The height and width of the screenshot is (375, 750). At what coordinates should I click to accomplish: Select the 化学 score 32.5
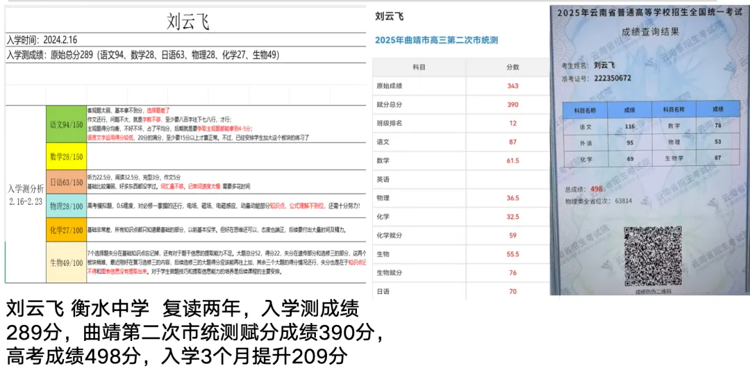coord(512,217)
